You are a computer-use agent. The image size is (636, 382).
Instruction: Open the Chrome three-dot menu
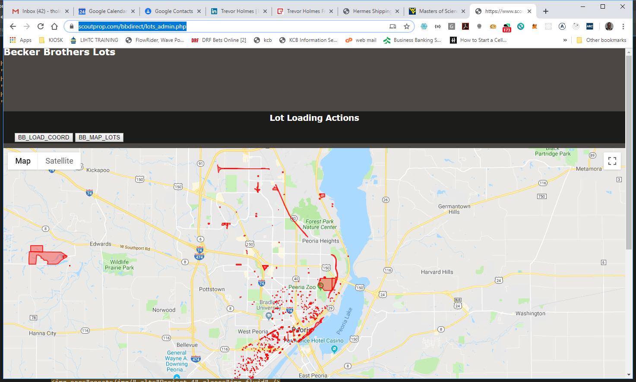pyautogui.click(x=623, y=26)
